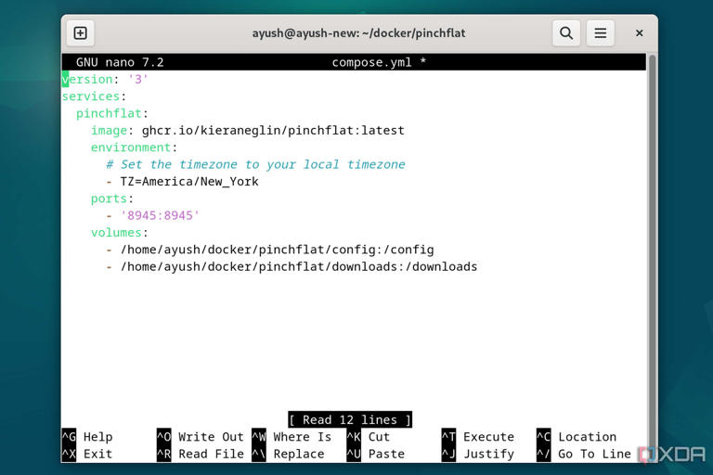
Task: Place cursor on the 'pinchflat:' line
Action: tap(111, 113)
